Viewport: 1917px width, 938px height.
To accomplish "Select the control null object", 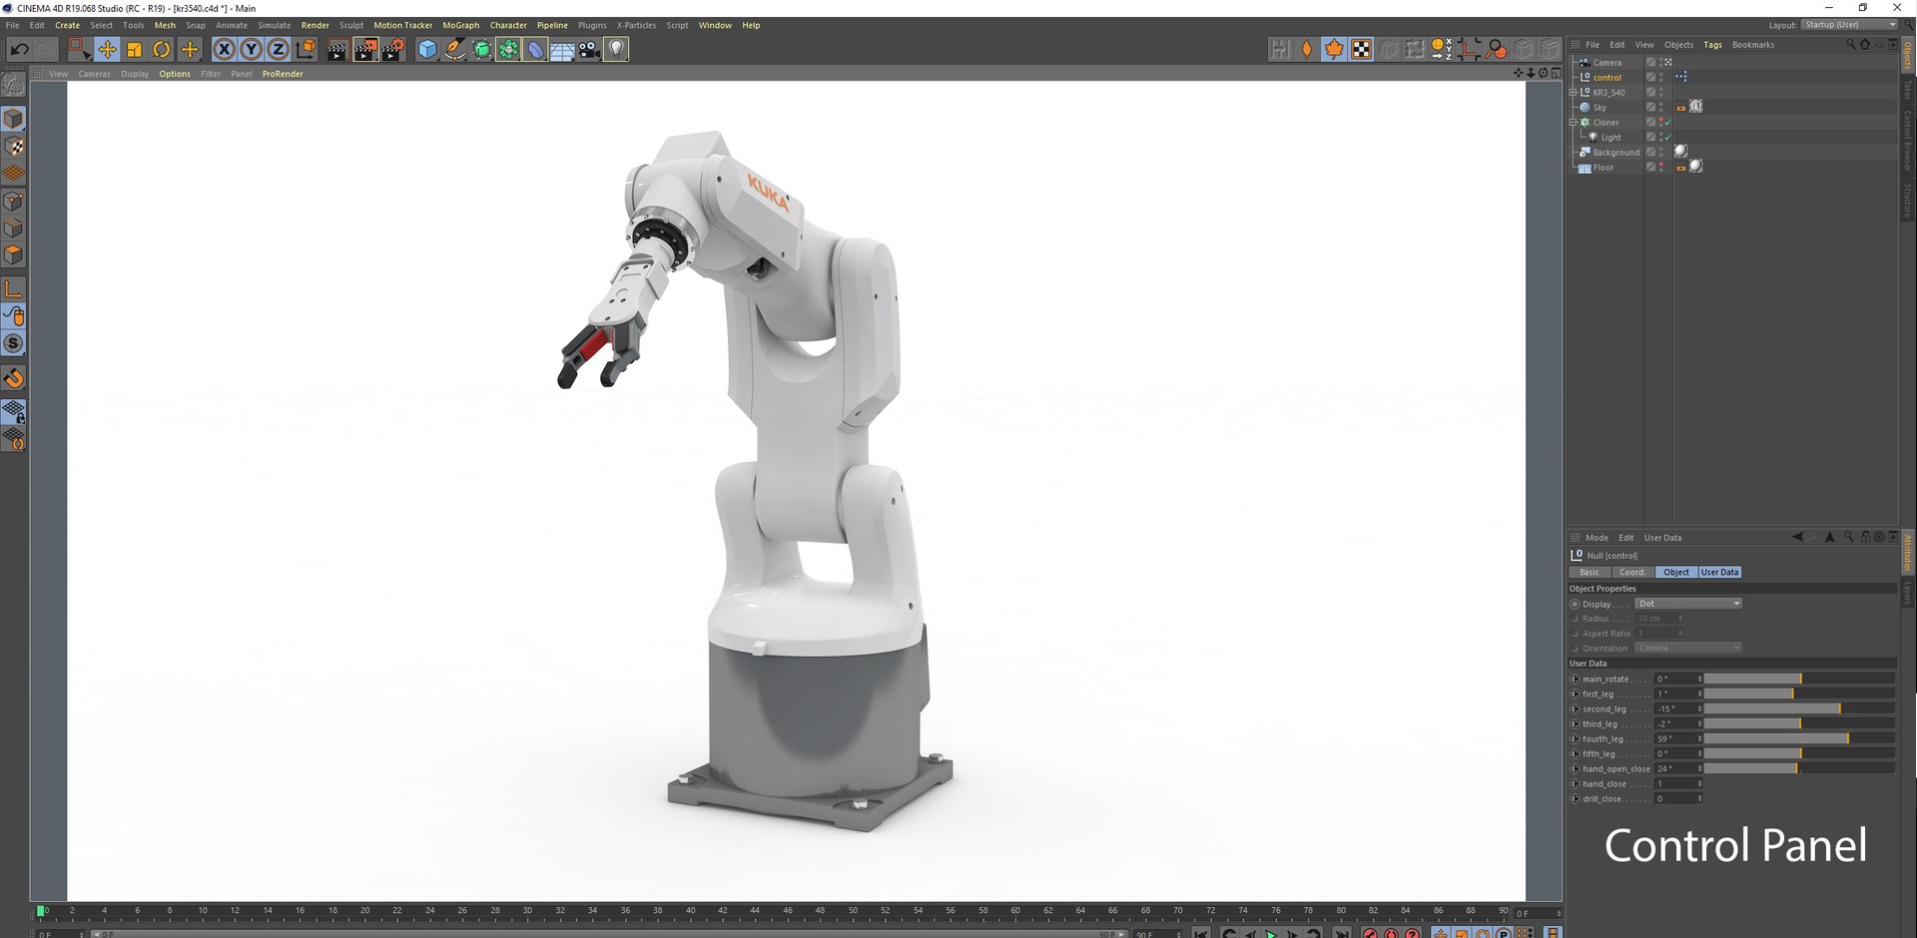I will pyautogui.click(x=1606, y=78).
